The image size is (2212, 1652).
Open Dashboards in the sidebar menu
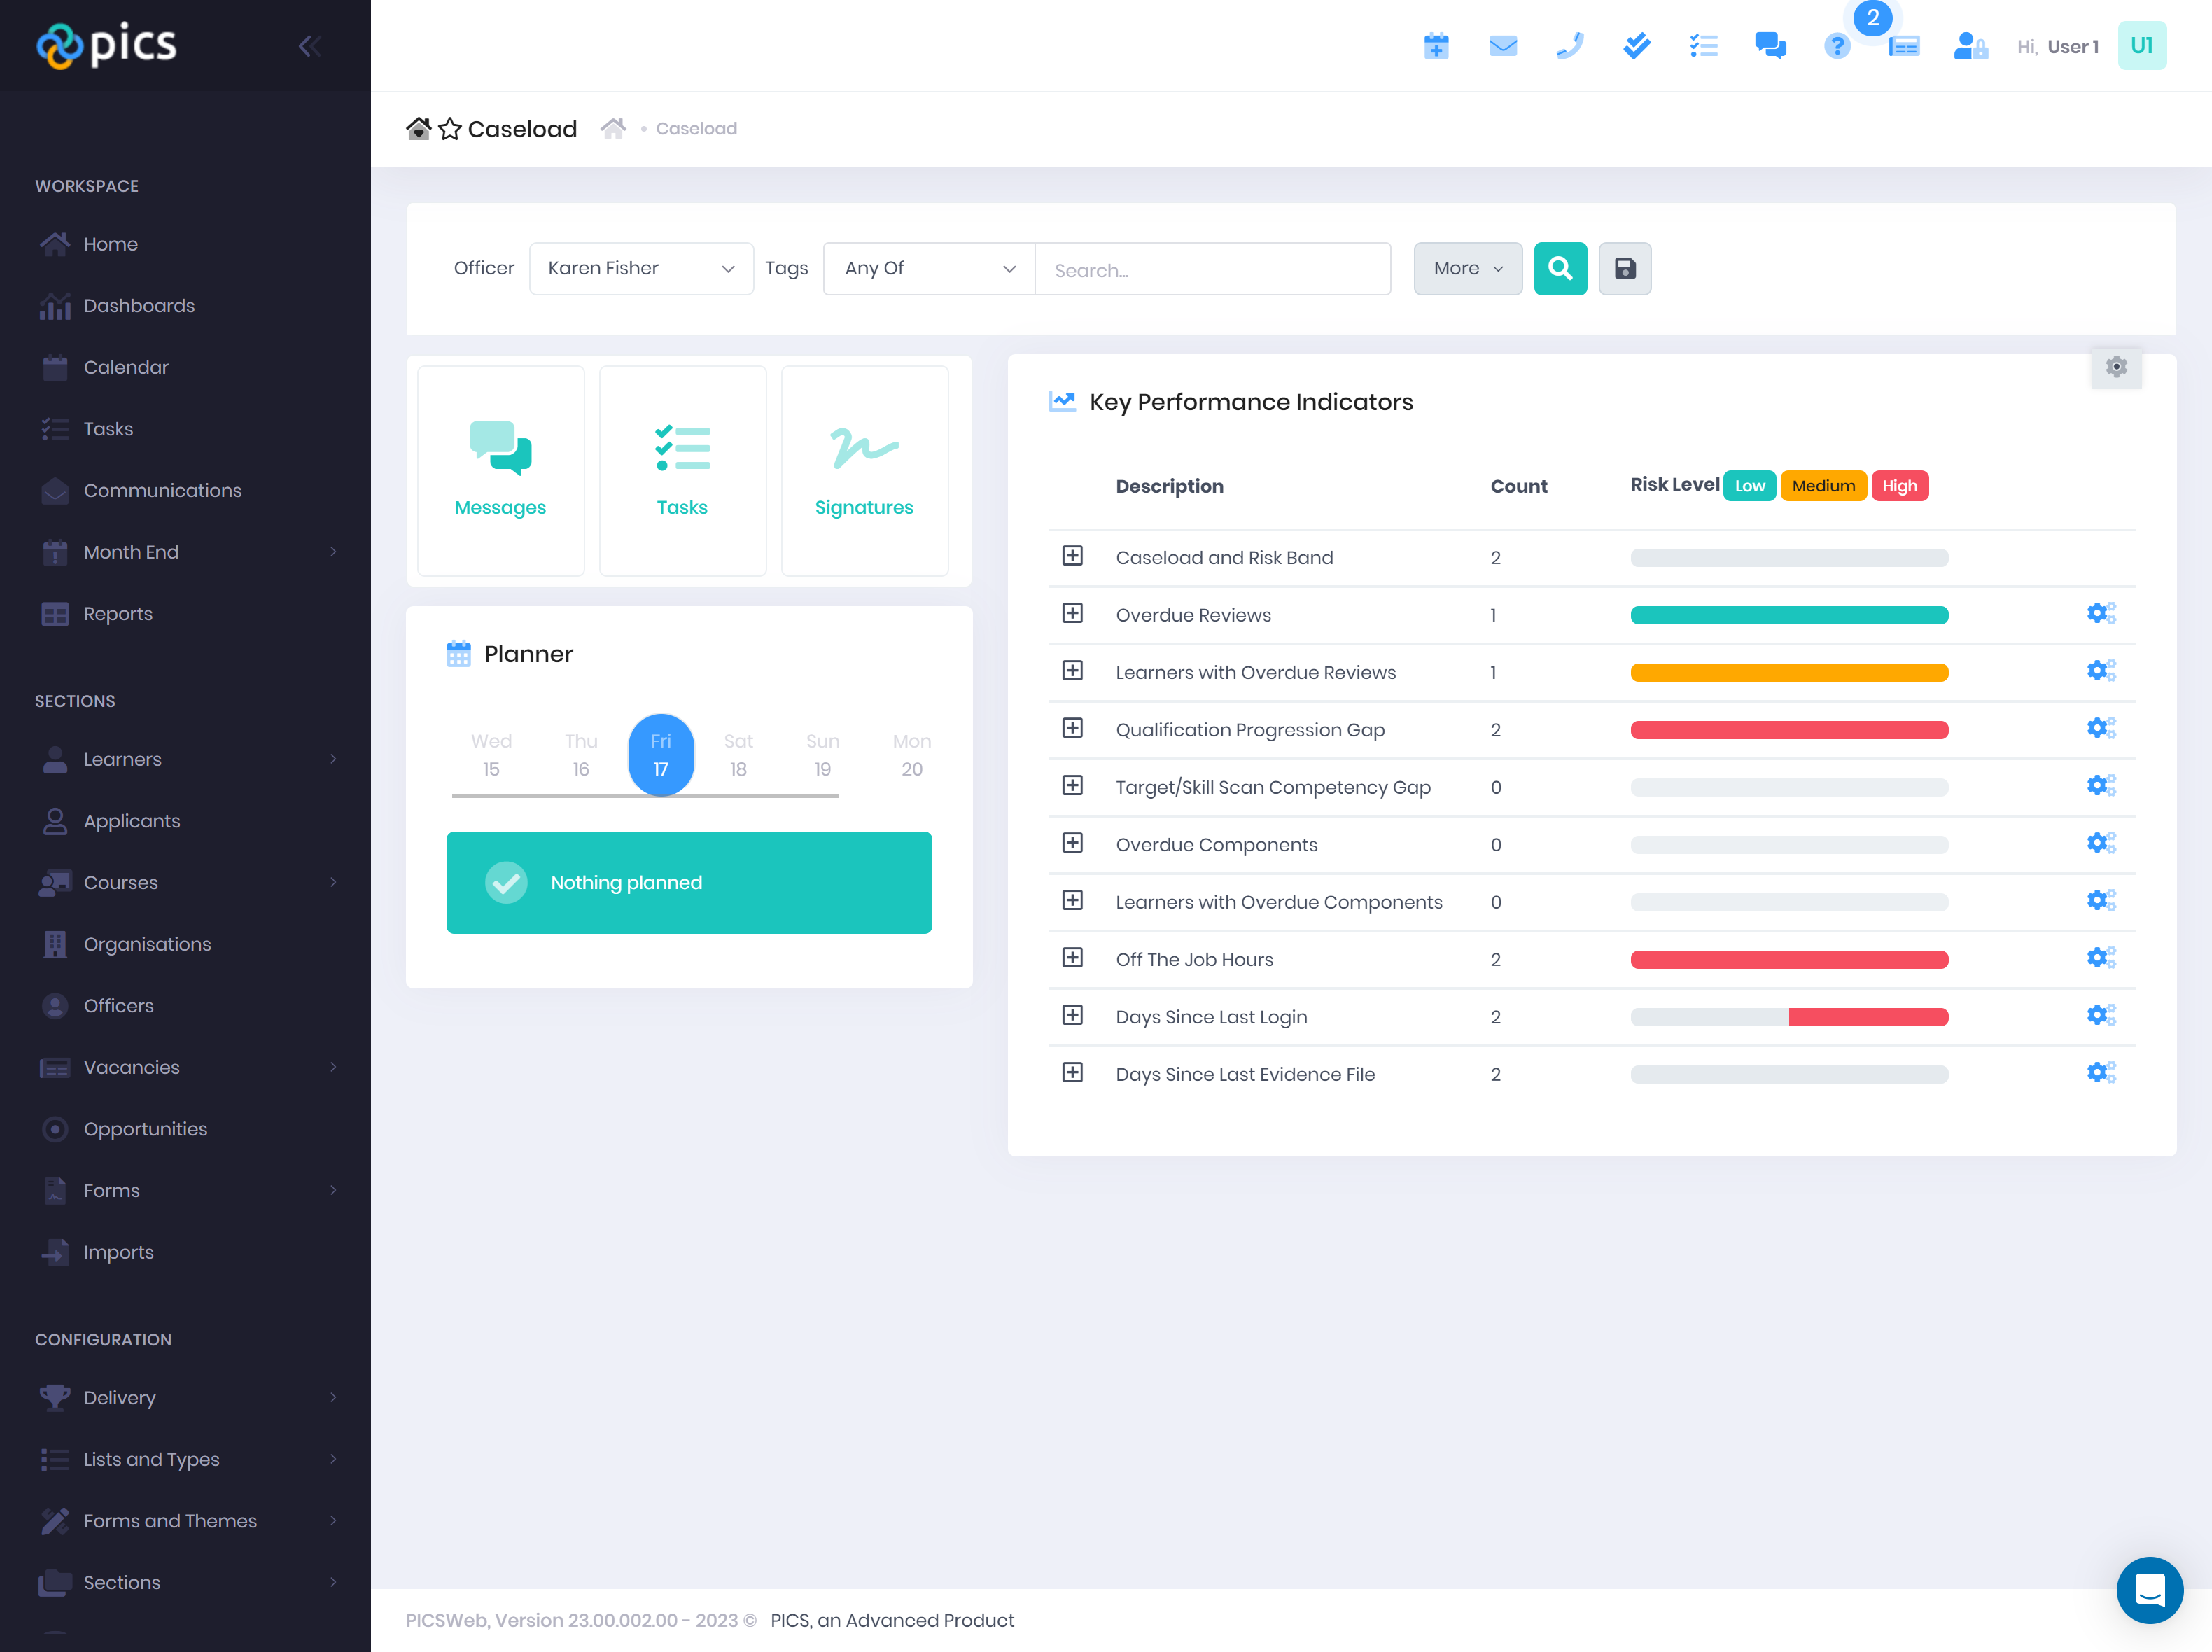[x=139, y=306]
